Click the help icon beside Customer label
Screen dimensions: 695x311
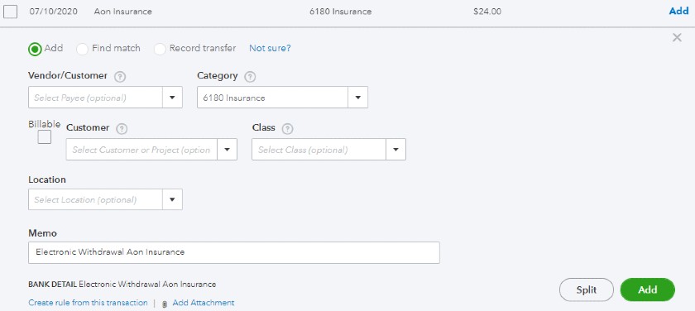[x=122, y=129]
